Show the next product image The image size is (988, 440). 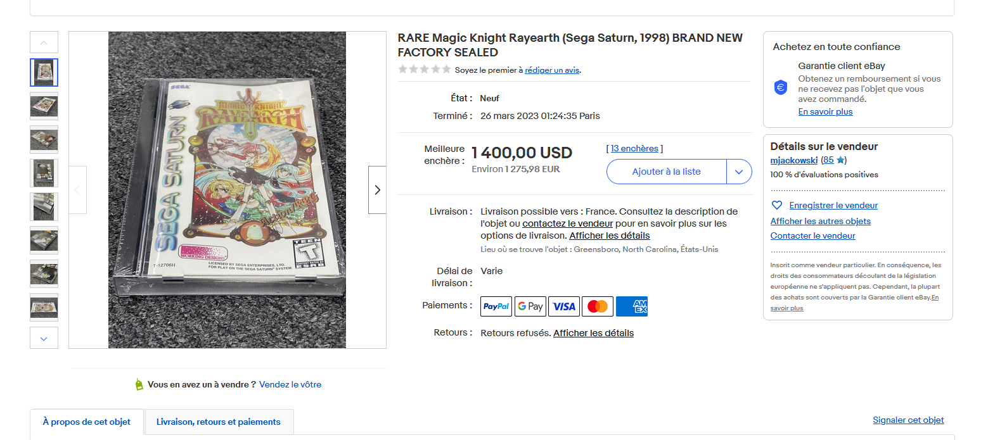pos(377,190)
